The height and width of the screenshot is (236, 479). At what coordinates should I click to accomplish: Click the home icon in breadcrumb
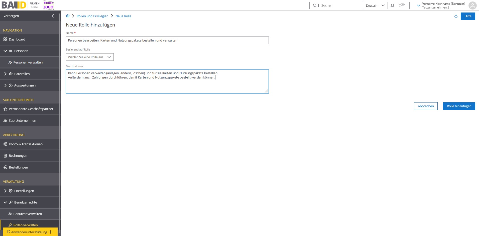(68, 16)
